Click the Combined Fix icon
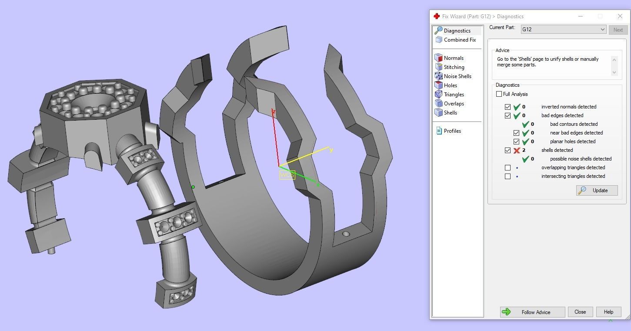 pyautogui.click(x=438, y=39)
